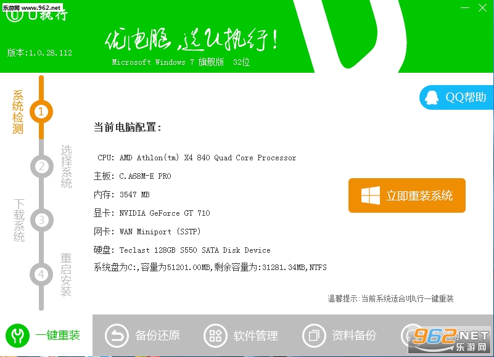Click the QQ penguin icon
Screen dimensions: 494x357
pyautogui.click(x=432, y=97)
